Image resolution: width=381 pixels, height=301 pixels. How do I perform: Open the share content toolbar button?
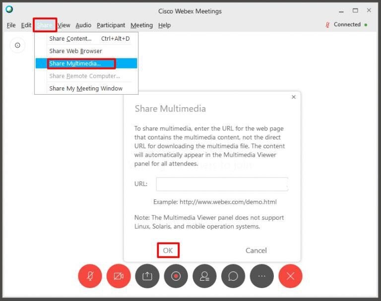(147, 276)
